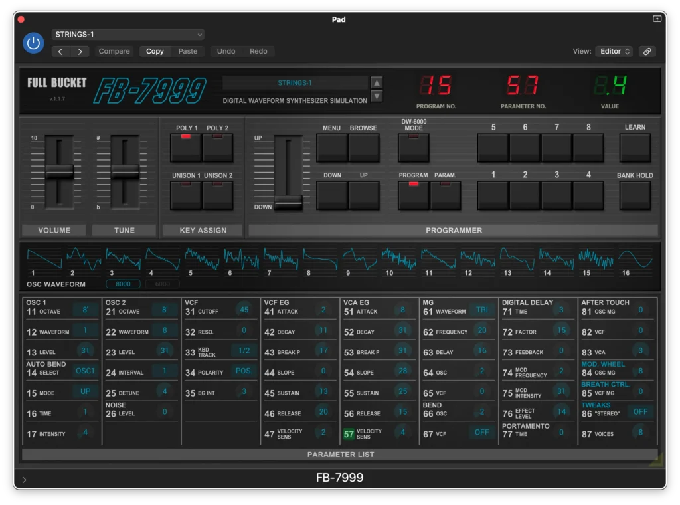This screenshot has width=680, height=505.
Task: Change KBD track value 1/2
Action: (244, 351)
